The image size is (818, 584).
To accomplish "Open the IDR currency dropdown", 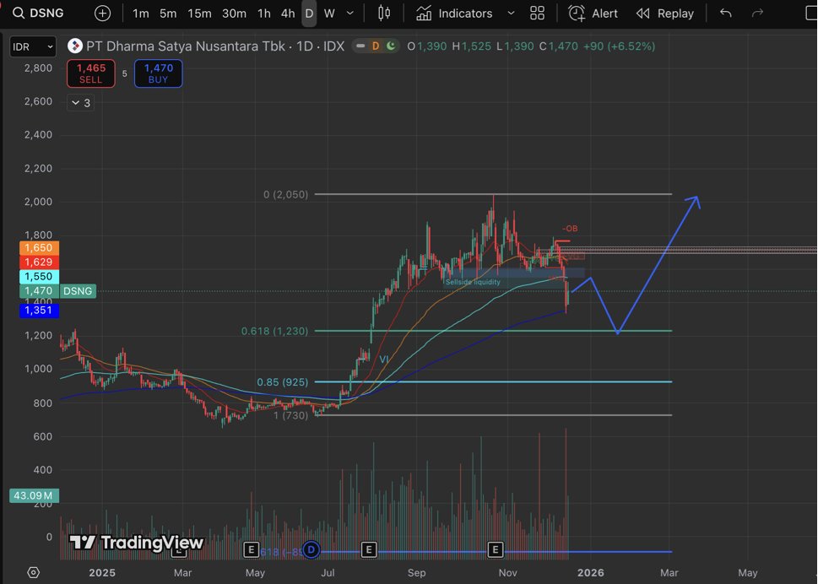I will (32, 47).
